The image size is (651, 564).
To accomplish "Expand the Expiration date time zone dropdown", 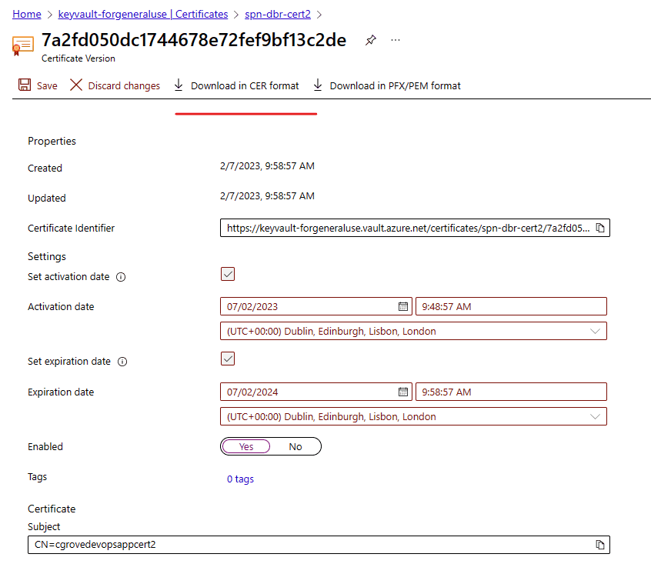I will (413, 416).
